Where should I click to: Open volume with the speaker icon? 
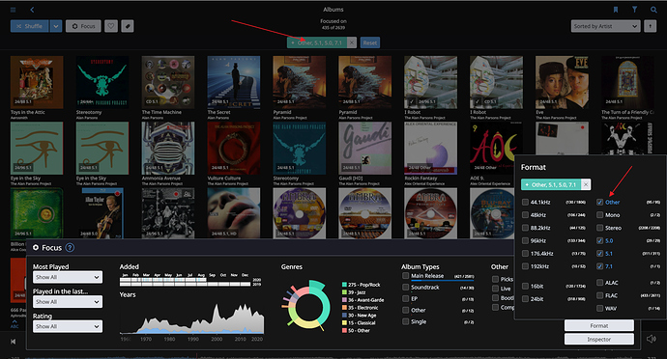[x=651, y=339]
